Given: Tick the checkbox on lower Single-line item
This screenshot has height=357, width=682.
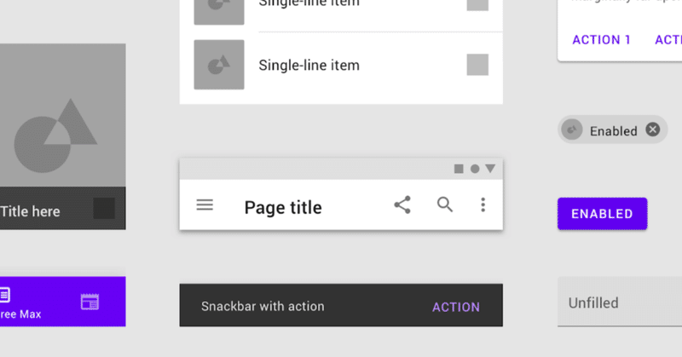Looking at the screenshot, I should [x=477, y=65].
